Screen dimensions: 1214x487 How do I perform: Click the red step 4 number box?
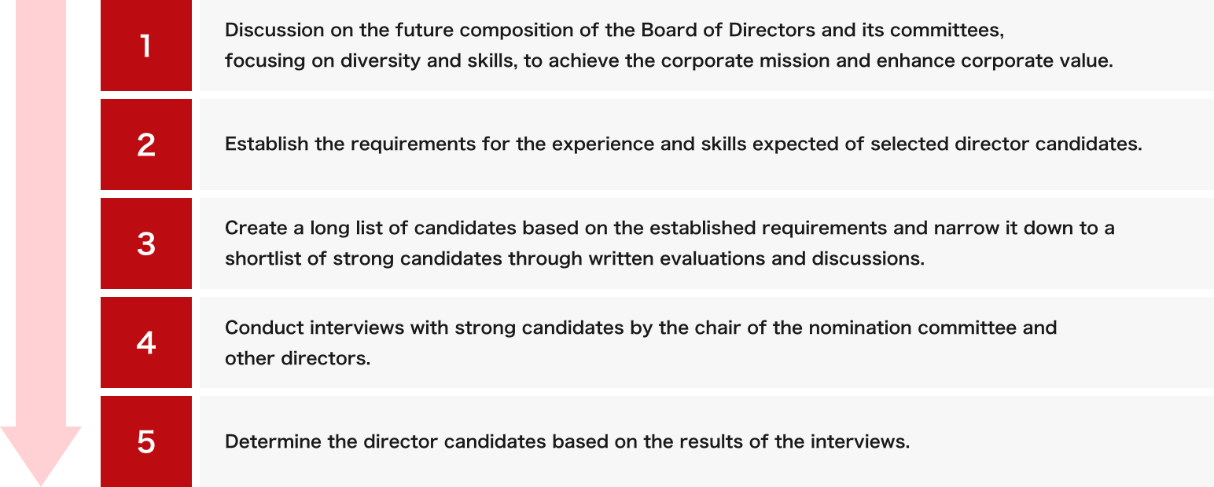(146, 342)
